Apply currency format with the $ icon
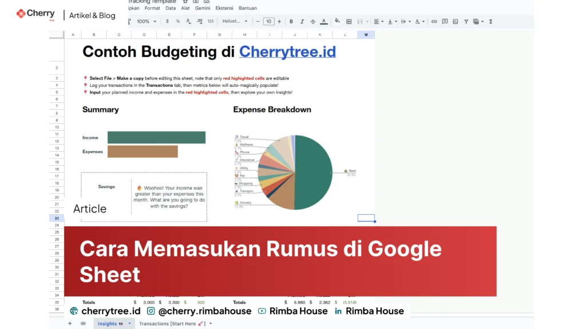This screenshot has height=329, width=586. coord(167,21)
